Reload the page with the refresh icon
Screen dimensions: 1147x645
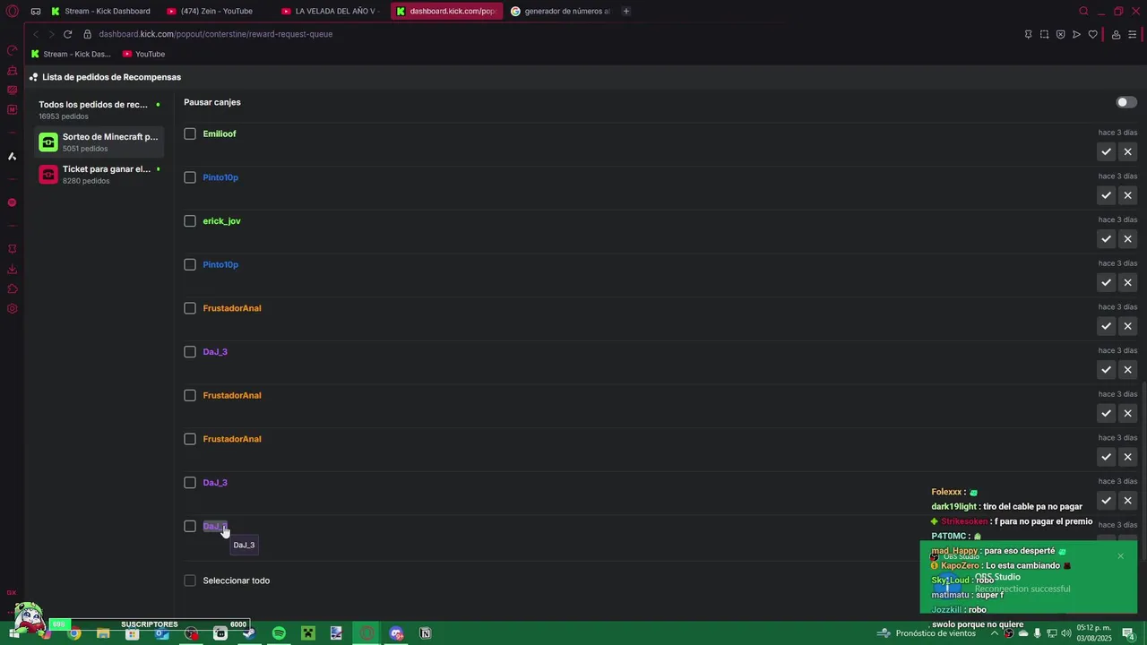67,34
